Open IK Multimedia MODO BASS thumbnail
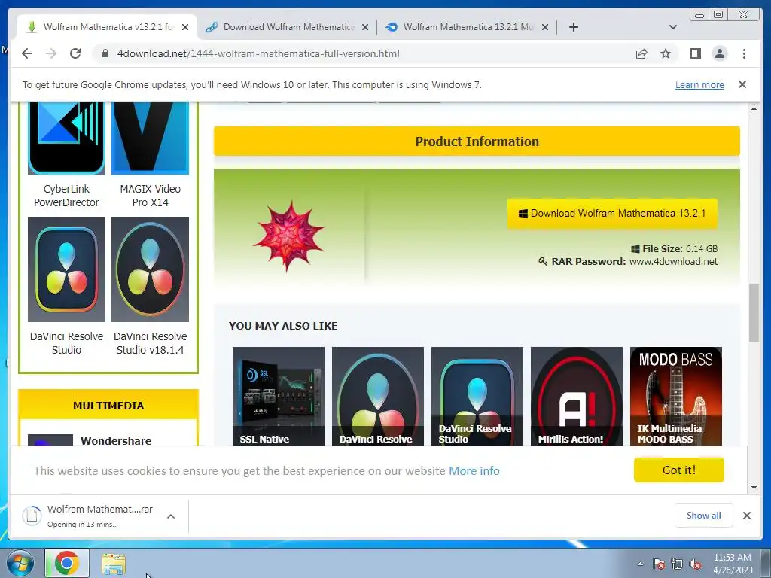This screenshot has width=771, height=578. point(675,396)
